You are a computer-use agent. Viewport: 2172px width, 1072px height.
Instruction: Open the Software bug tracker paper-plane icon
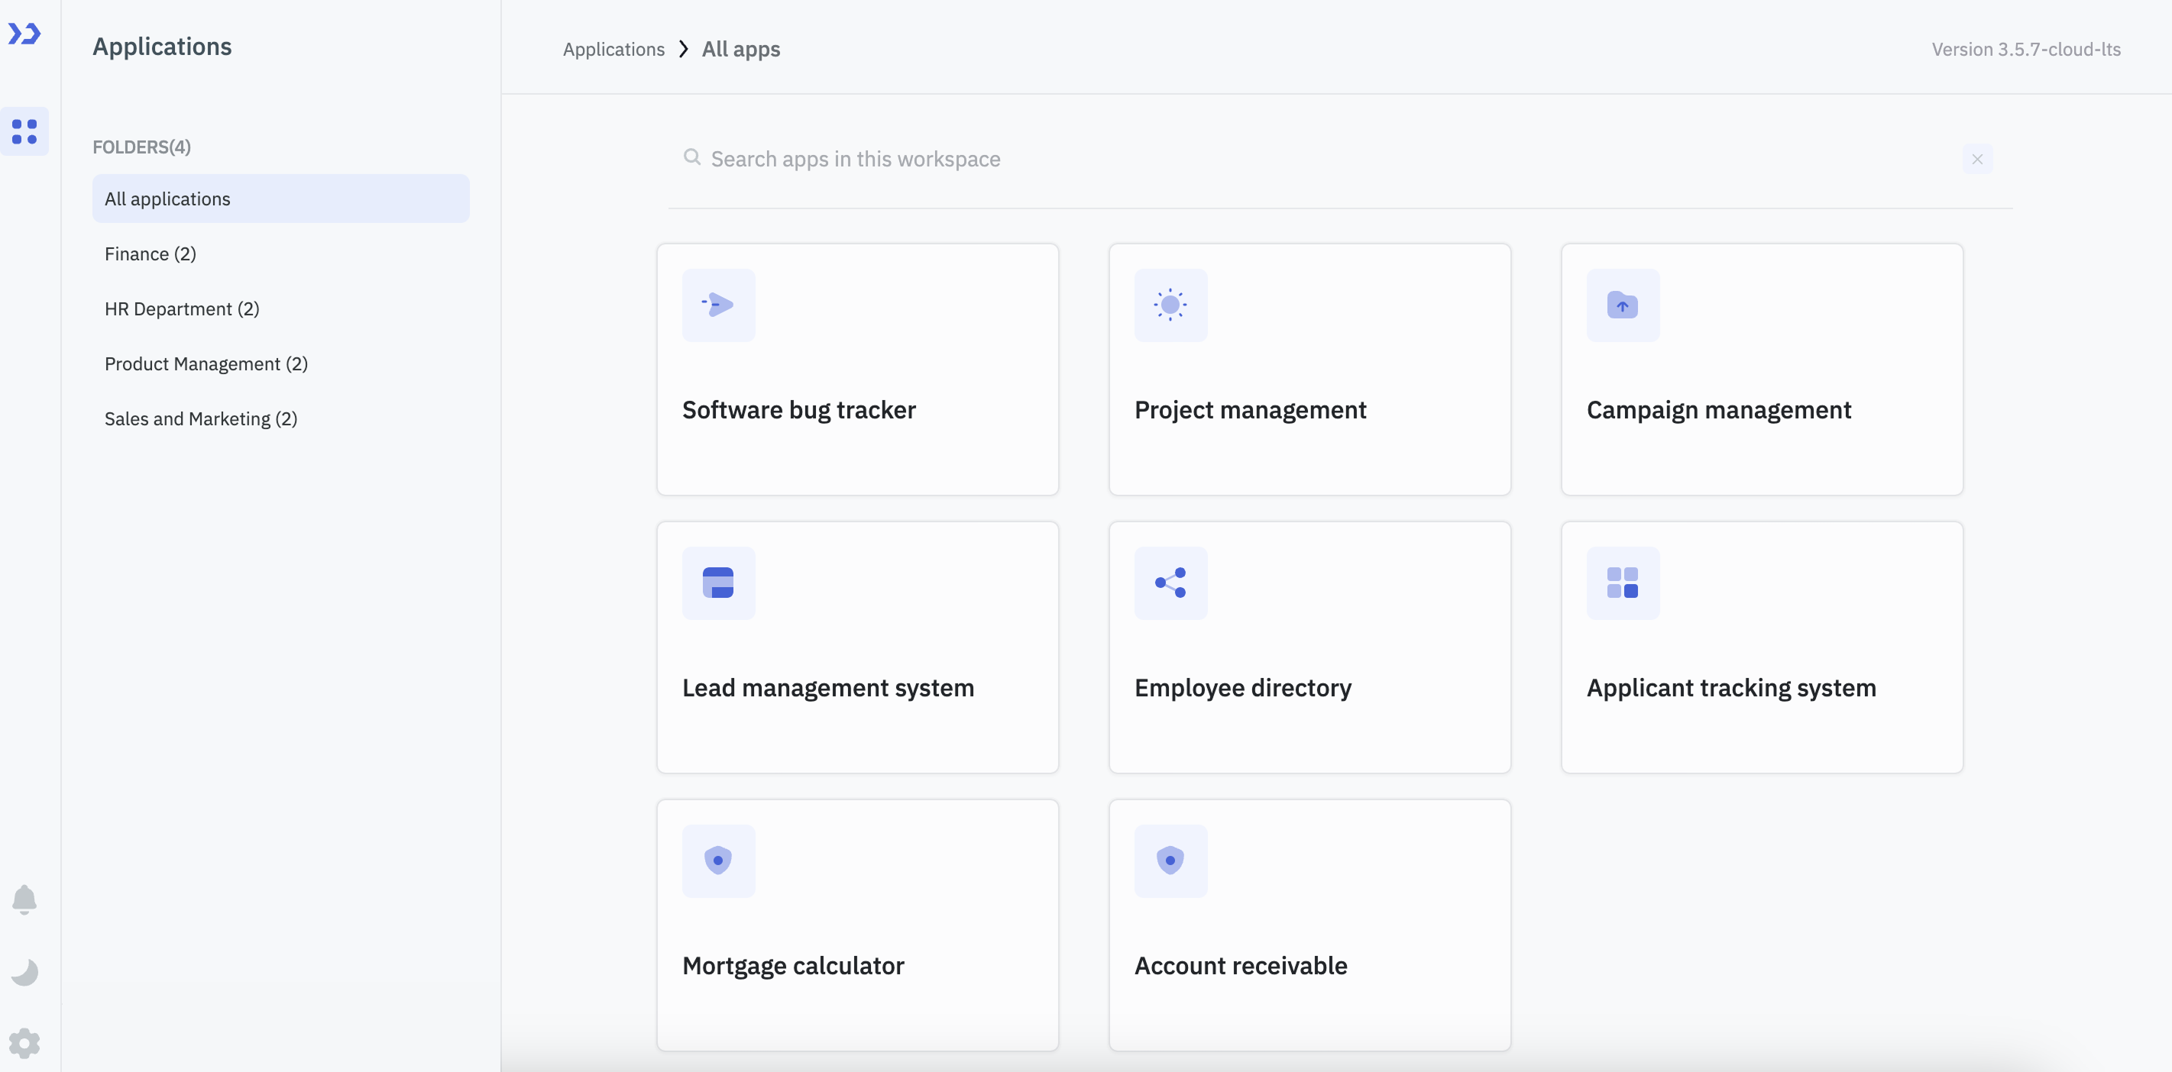pyautogui.click(x=717, y=305)
